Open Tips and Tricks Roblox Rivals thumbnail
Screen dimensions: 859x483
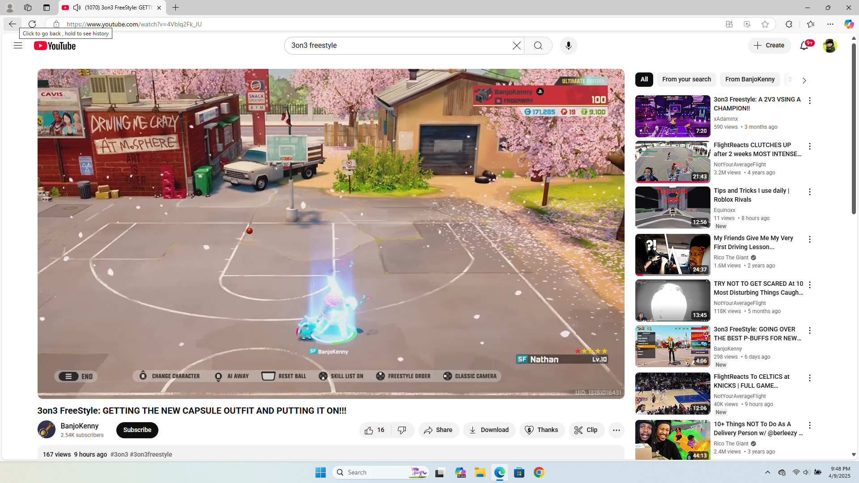point(672,208)
